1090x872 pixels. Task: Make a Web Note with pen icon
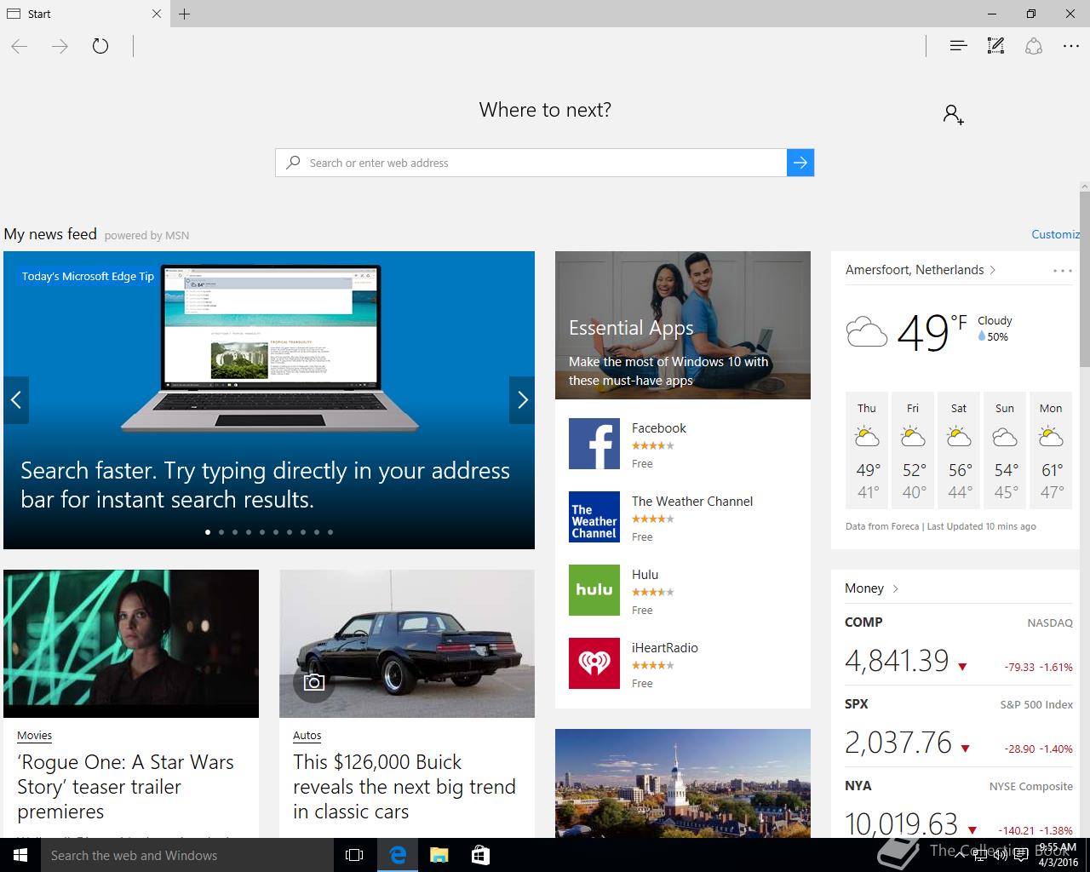(x=995, y=46)
